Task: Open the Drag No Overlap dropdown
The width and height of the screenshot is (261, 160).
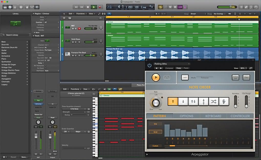Action: pyautogui.click(x=219, y=14)
